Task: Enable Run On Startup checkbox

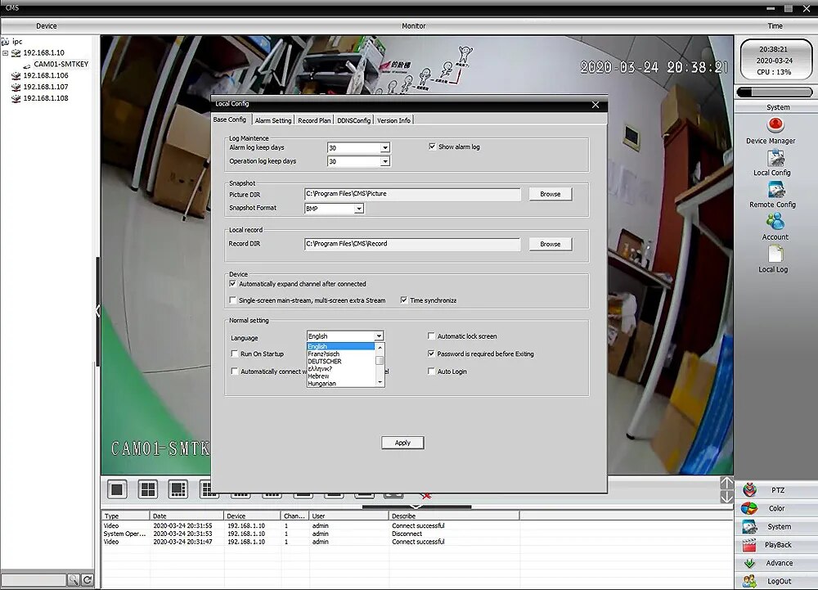Action: pyautogui.click(x=234, y=354)
